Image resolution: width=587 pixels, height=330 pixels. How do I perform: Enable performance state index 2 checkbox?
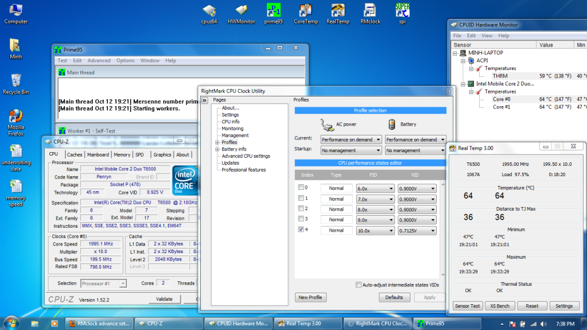click(x=301, y=208)
